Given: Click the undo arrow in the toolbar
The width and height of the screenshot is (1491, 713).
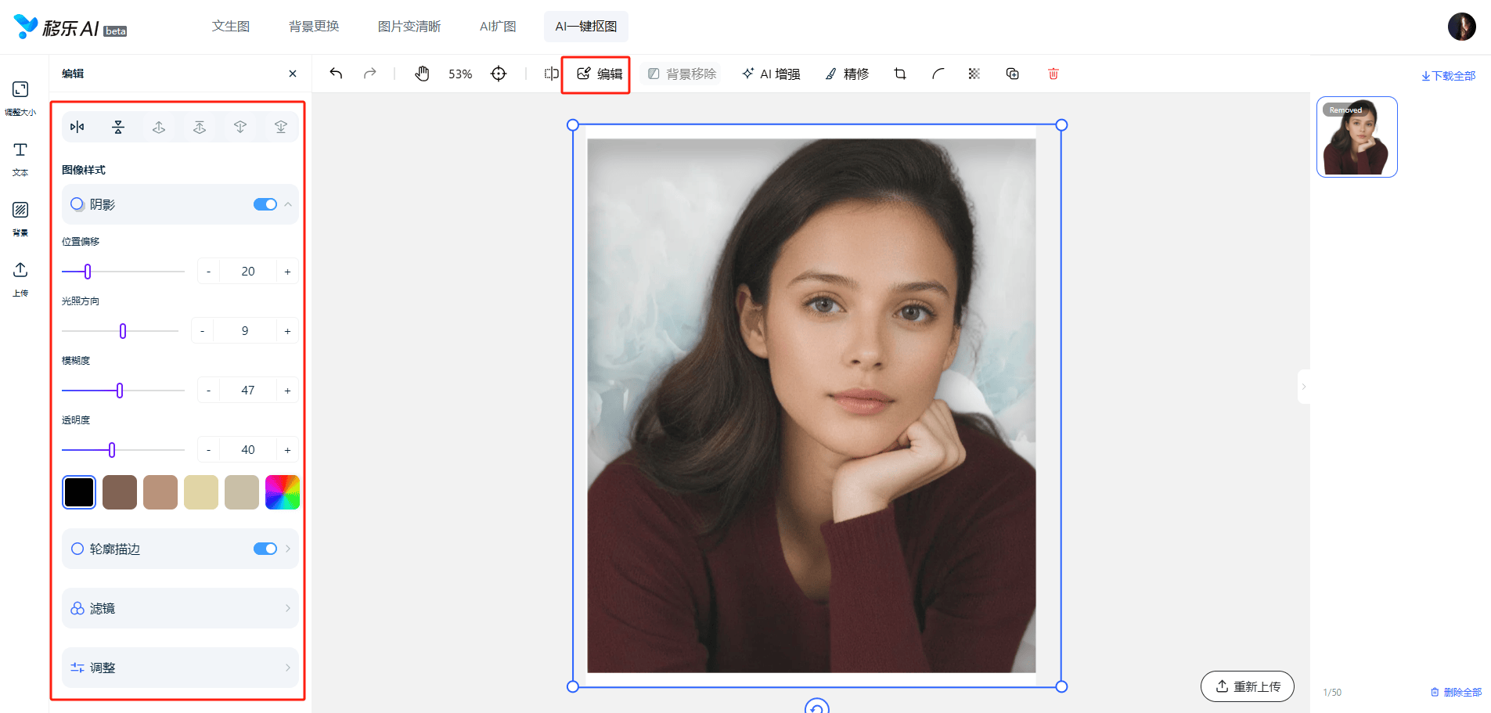Looking at the screenshot, I should pos(336,74).
